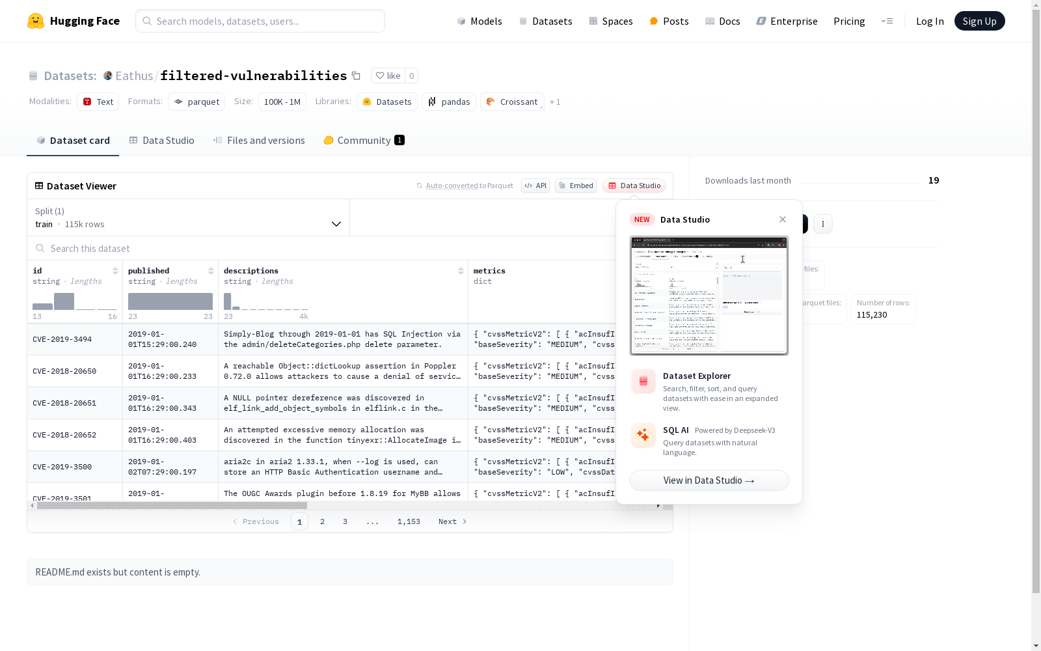Select row CVE-2018-20652
The height and width of the screenshot is (651, 1041).
pos(322,435)
